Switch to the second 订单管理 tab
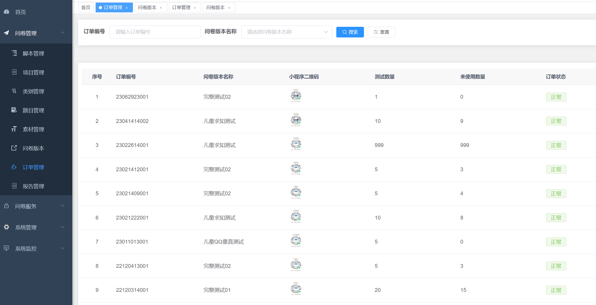The height and width of the screenshot is (305, 596). tap(181, 8)
